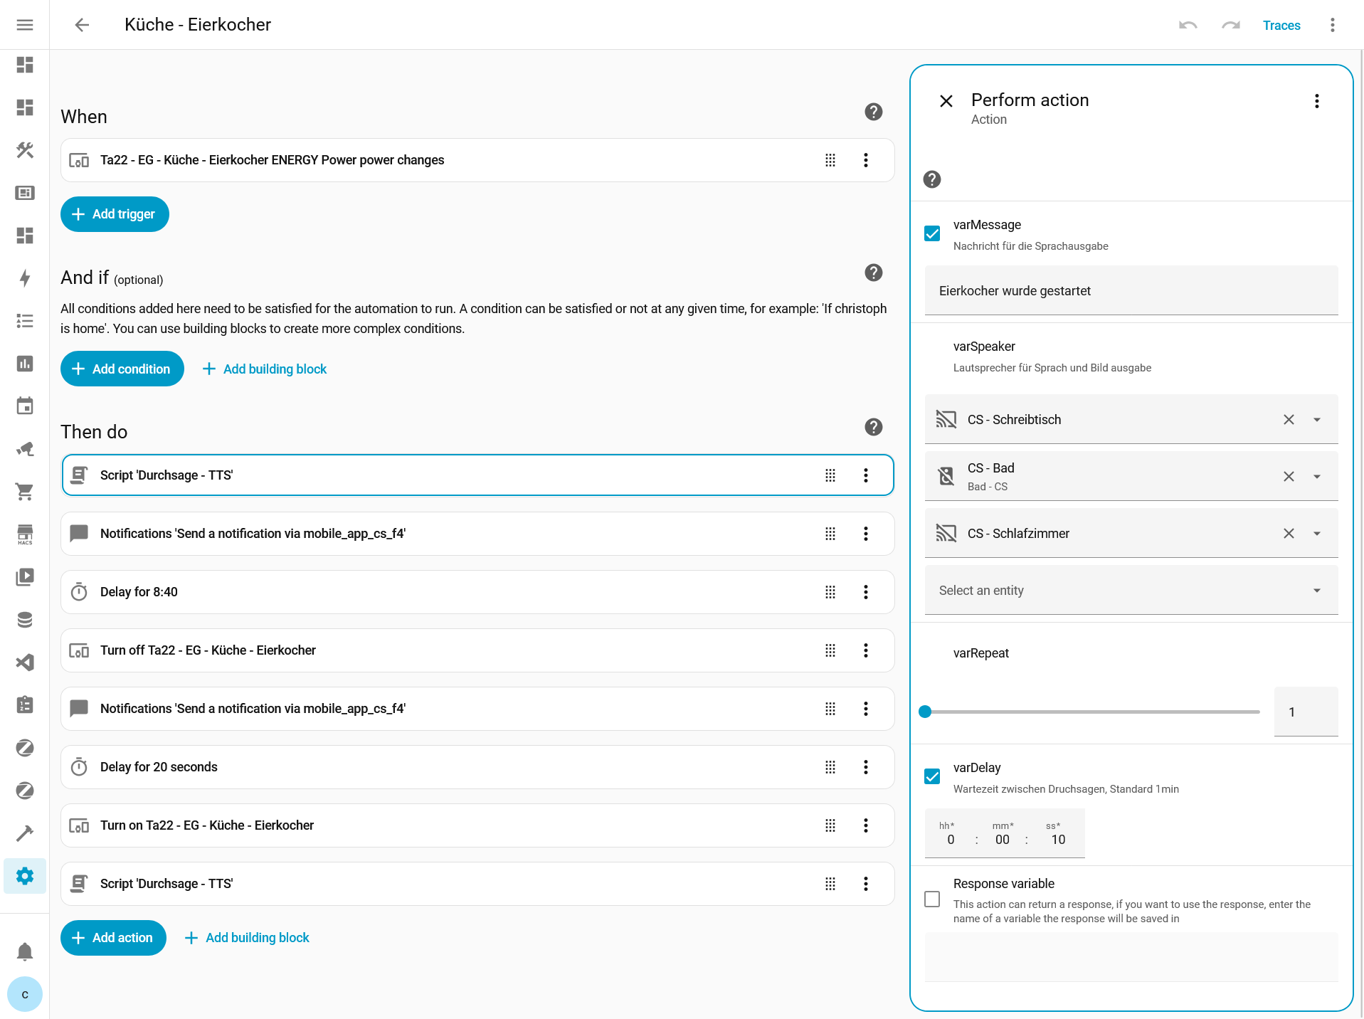
Task: Open the Calendar sidebar icon
Action: (x=25, y=406)
